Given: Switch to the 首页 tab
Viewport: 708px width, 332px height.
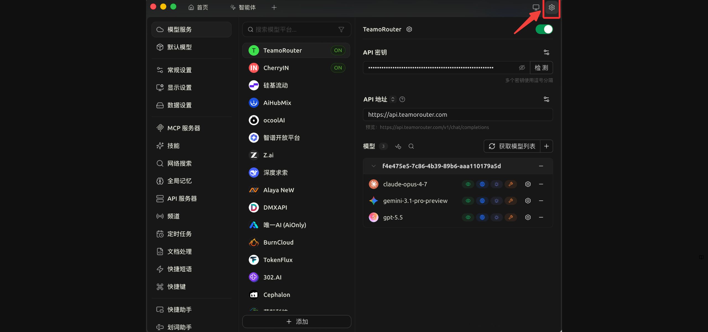Looking at the screenshot, I should click(x=198, y=7).
